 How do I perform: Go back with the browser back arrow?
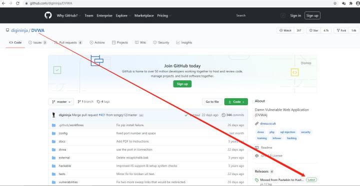(x=3, y=3)
